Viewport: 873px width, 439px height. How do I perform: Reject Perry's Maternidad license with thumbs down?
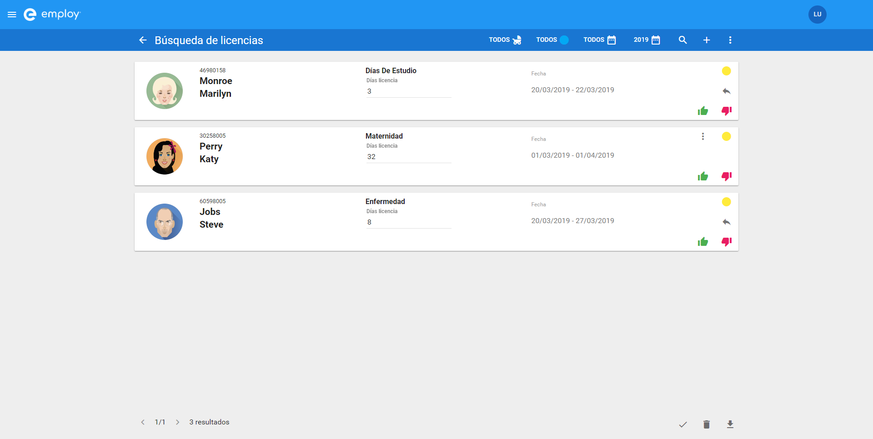click(727, 176)
